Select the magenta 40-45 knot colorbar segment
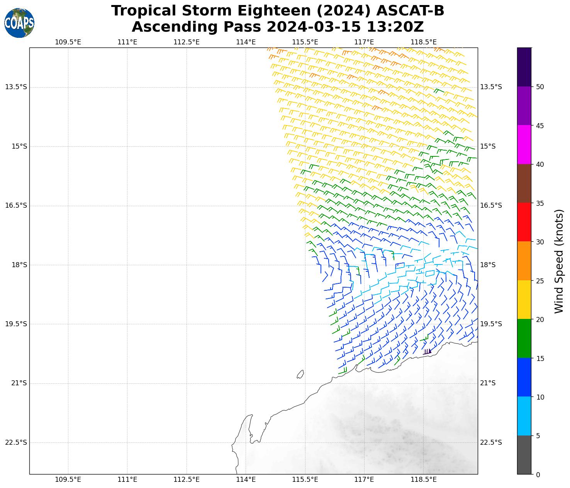The image size is (570, 488). [x=524, y=144]
